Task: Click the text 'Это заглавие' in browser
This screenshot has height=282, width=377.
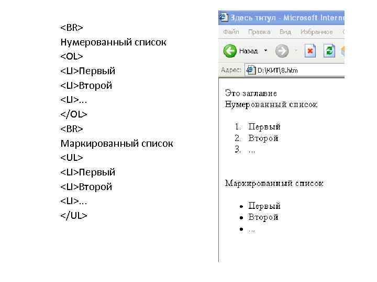Action: point(251,93)
